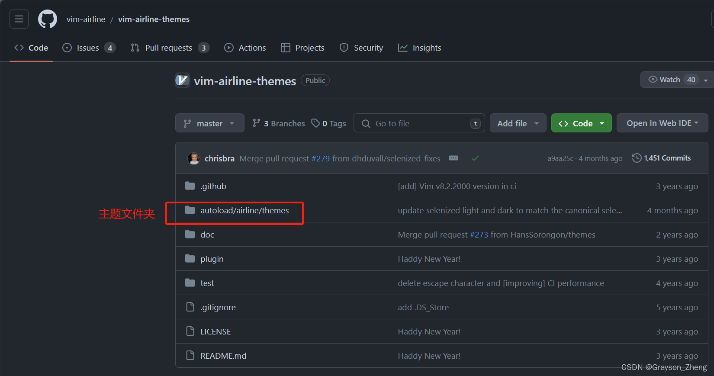Click the vim-airline-themes repository avatar icon
Viewport: 714px width, 376px height.
pos(182,80)
